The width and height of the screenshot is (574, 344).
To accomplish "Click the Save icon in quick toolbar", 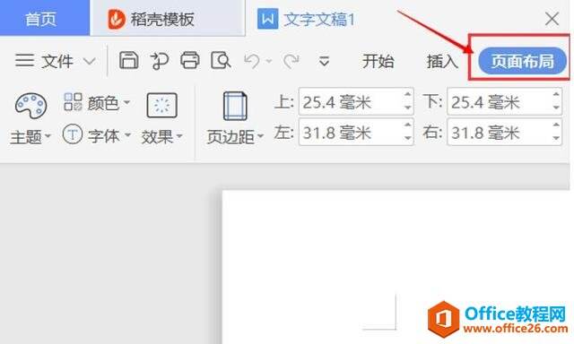I will pyautogui.click(x=129, y=60).
